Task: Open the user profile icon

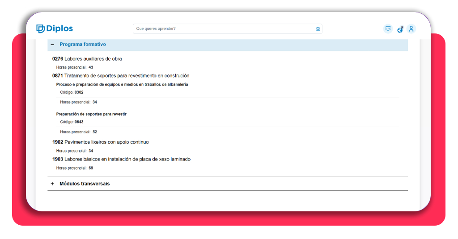Action: coord(411,29)
